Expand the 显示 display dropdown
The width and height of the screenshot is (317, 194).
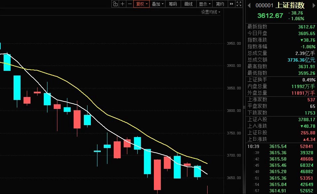205,4
